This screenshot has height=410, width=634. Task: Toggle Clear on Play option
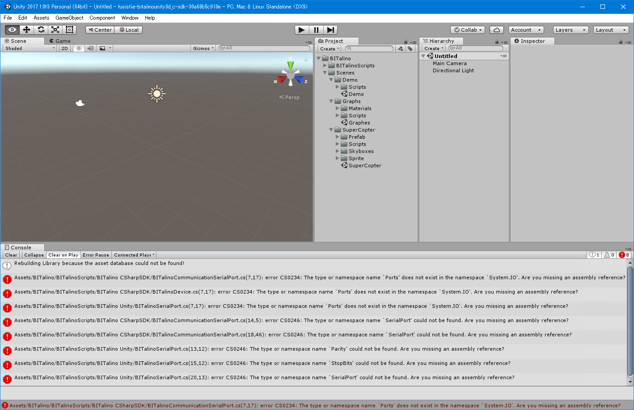point(63,255)
